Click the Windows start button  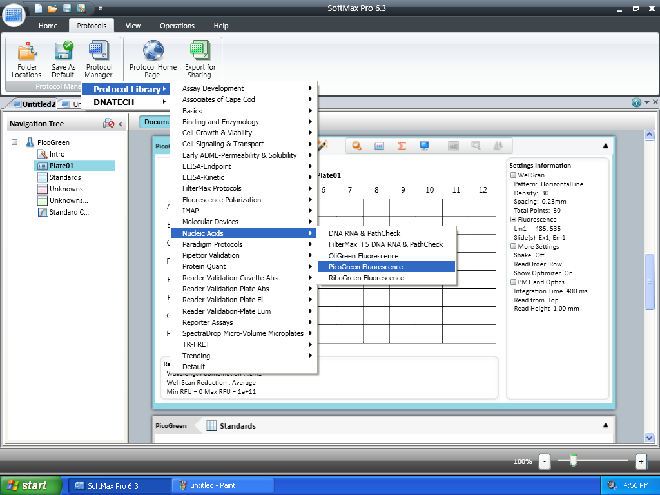pos(31,485)
